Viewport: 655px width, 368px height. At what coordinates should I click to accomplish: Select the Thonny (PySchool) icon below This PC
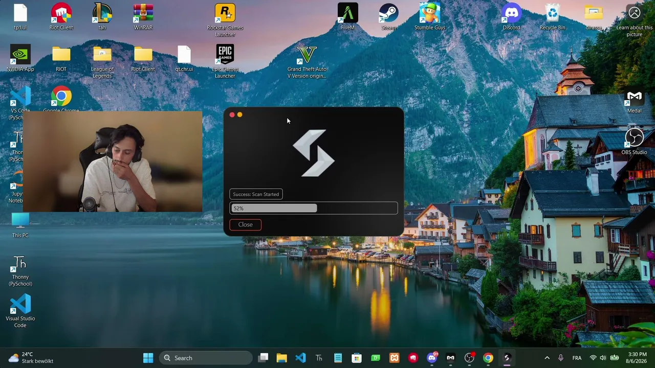[x=20, y=271]
